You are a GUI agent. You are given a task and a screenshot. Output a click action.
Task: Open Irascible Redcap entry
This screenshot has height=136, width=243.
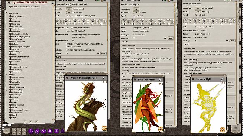tap(18, 77)
